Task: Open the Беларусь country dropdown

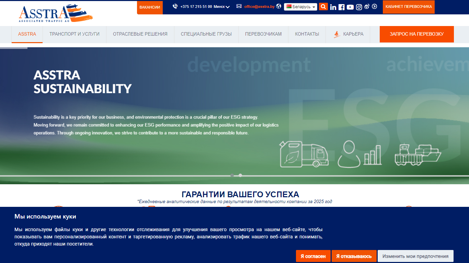Action: [x=300, y=7]
